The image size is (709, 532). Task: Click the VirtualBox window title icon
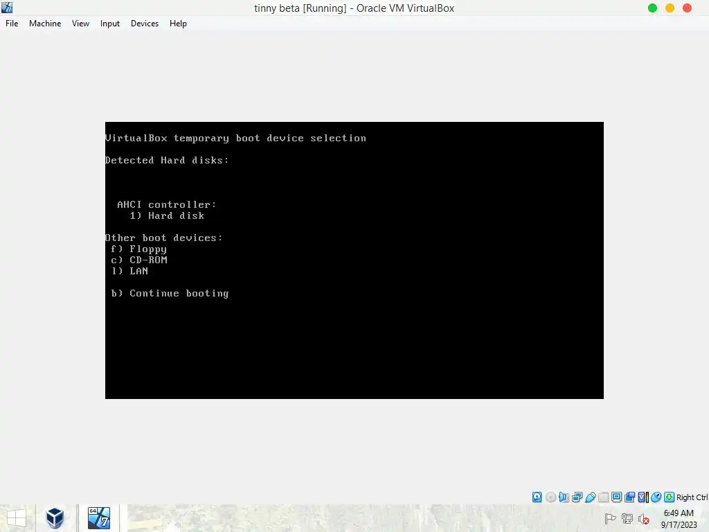7,7
